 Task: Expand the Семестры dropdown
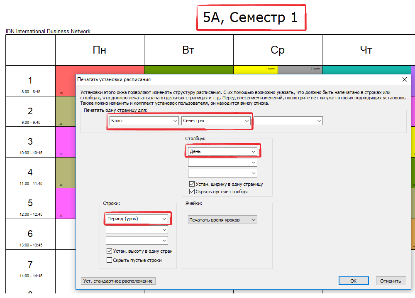click(216, 121)
